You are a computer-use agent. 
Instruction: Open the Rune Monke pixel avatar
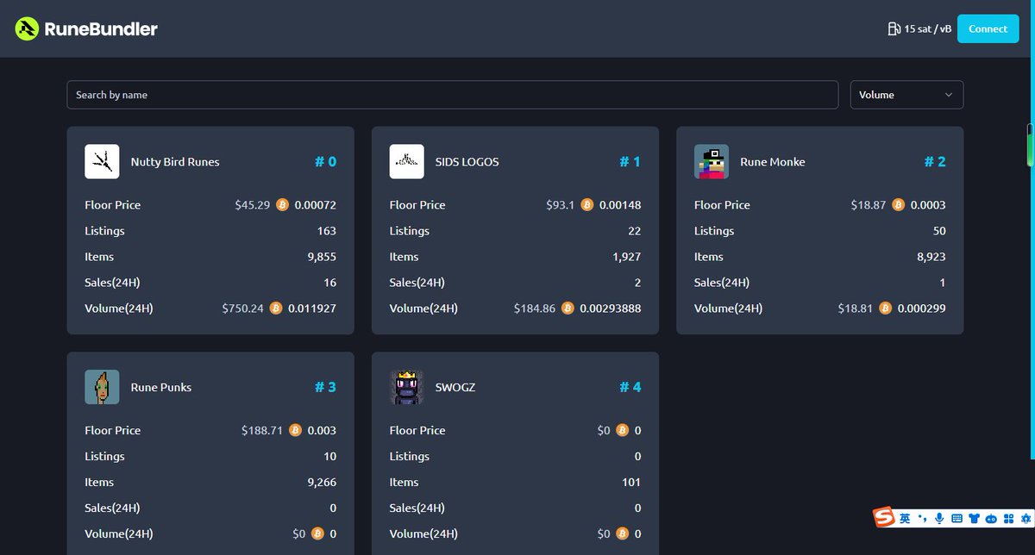(711, 161)
